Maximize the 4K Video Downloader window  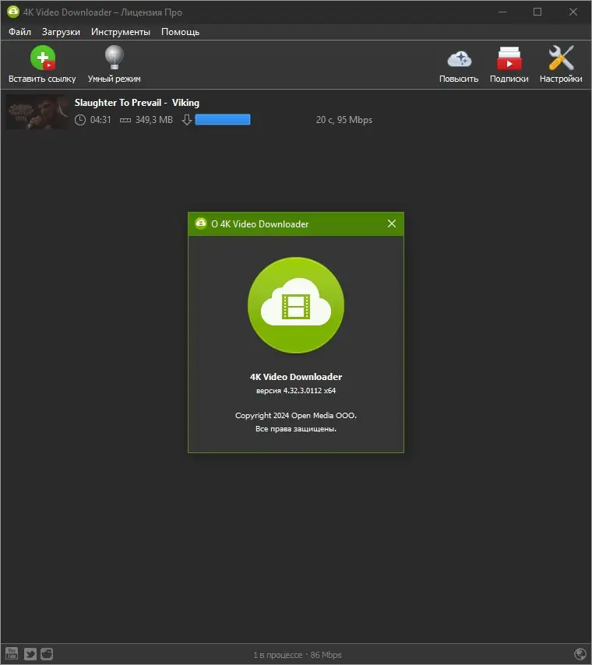point(537,12)
